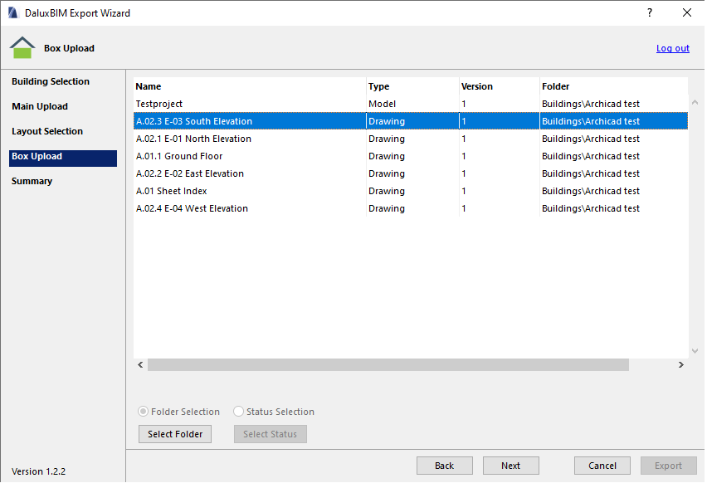707x483 pixels.
Task: Open the help question mark button
Action: (649, 12)
